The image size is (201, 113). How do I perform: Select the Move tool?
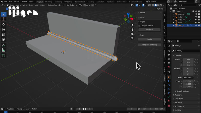[4, 25]
